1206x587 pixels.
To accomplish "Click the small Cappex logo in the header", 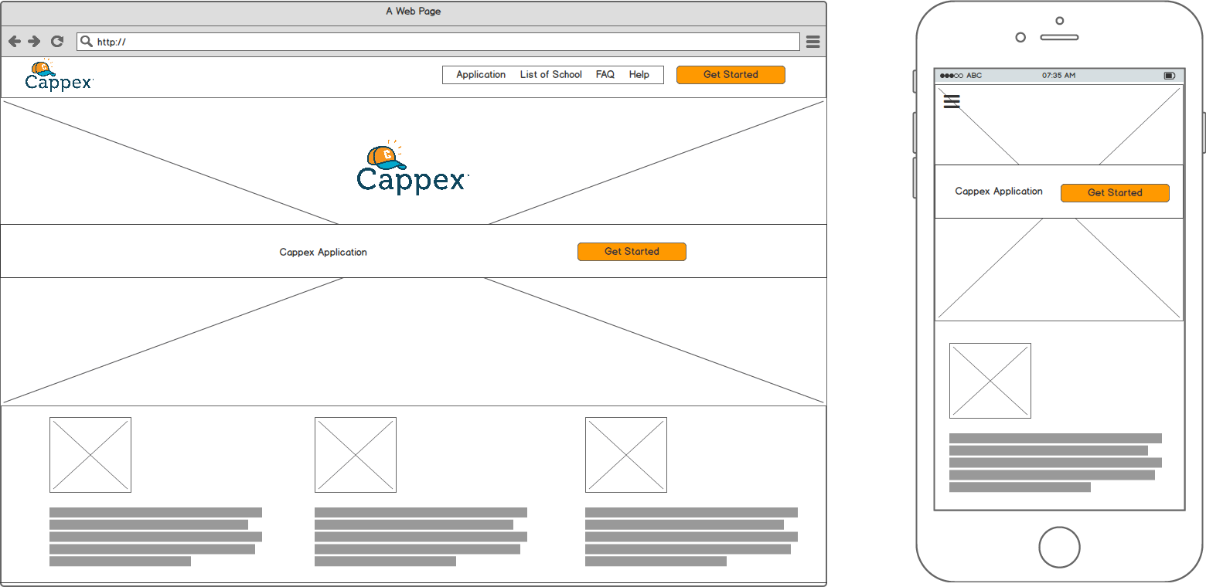I will (59, 76).
